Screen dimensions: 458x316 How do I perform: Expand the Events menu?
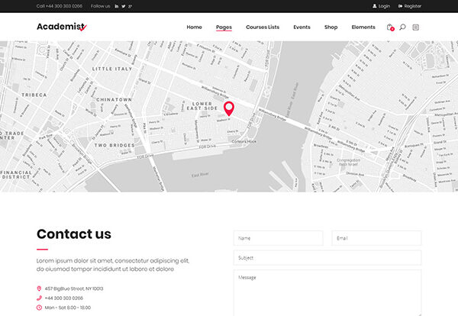(x=302, y=27)
